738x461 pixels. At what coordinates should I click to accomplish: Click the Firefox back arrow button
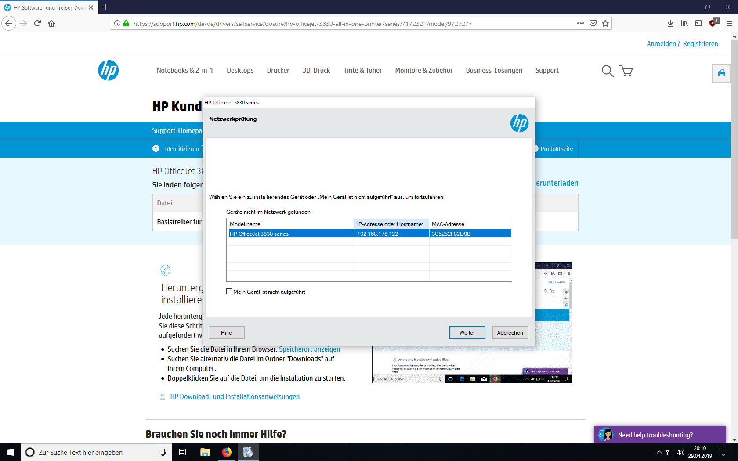pos(9,23)
